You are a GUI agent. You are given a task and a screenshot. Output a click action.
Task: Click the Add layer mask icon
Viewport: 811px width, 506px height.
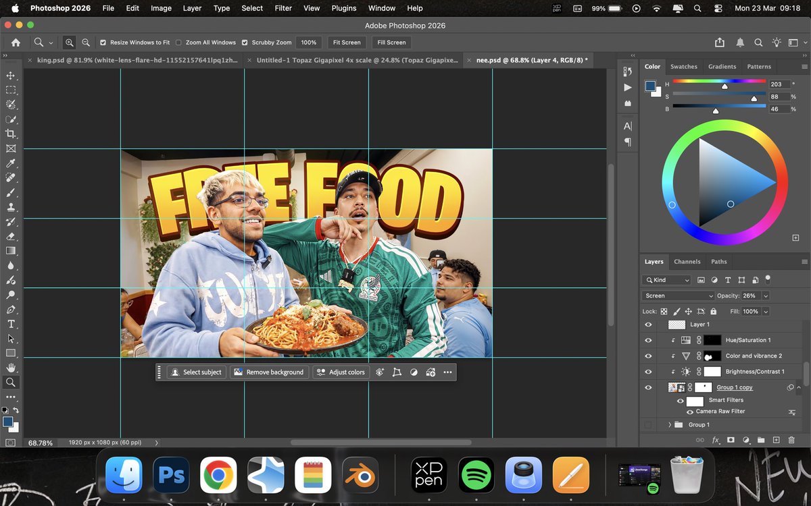[x=731, y=440]
